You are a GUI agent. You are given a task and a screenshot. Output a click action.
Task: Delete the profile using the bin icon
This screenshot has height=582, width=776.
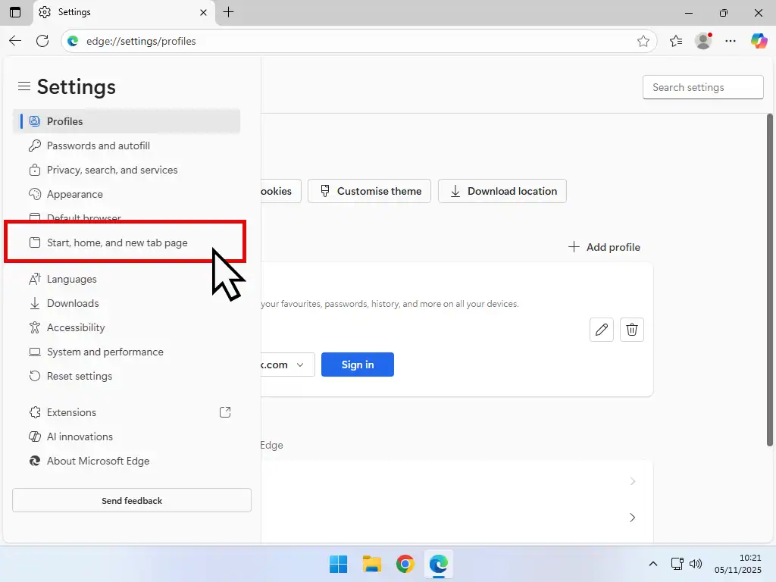click(x=631, y=330)
